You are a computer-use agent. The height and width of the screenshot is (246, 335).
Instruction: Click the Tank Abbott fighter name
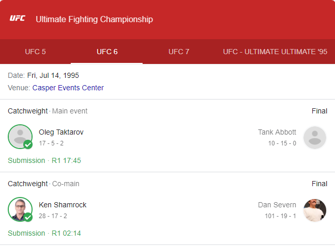[277, 132]
